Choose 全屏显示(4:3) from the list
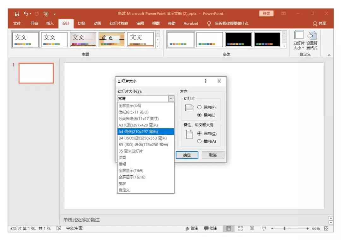Image resolution: width=341 pixels, height=240 pixels. click(x=146, y=106)
